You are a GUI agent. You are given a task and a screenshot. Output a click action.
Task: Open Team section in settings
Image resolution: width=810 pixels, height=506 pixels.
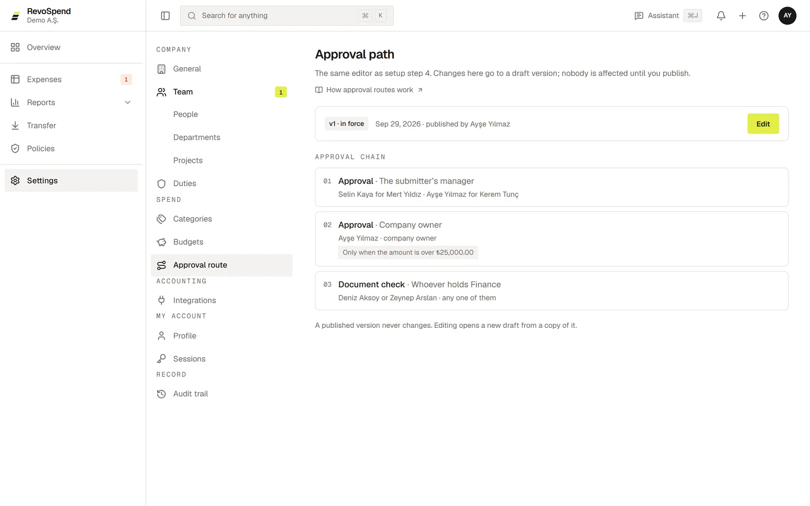tap(222, 92)
